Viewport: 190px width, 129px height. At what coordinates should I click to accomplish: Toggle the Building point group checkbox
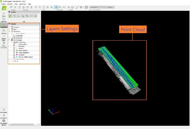click(x=14, y=55)
